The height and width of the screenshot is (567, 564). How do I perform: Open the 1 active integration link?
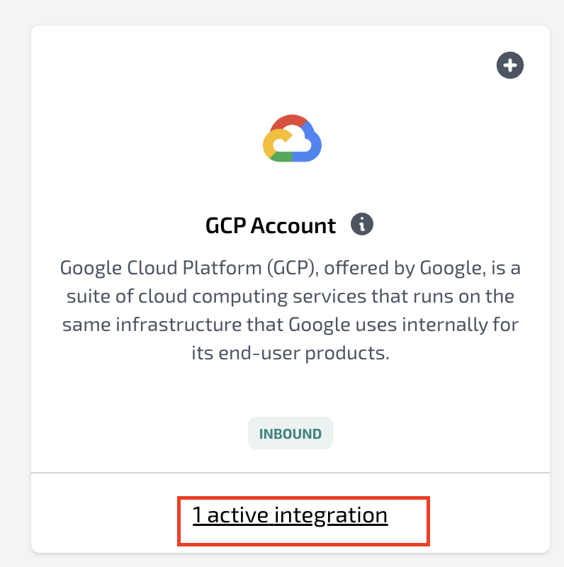click(x=290, y=515)
